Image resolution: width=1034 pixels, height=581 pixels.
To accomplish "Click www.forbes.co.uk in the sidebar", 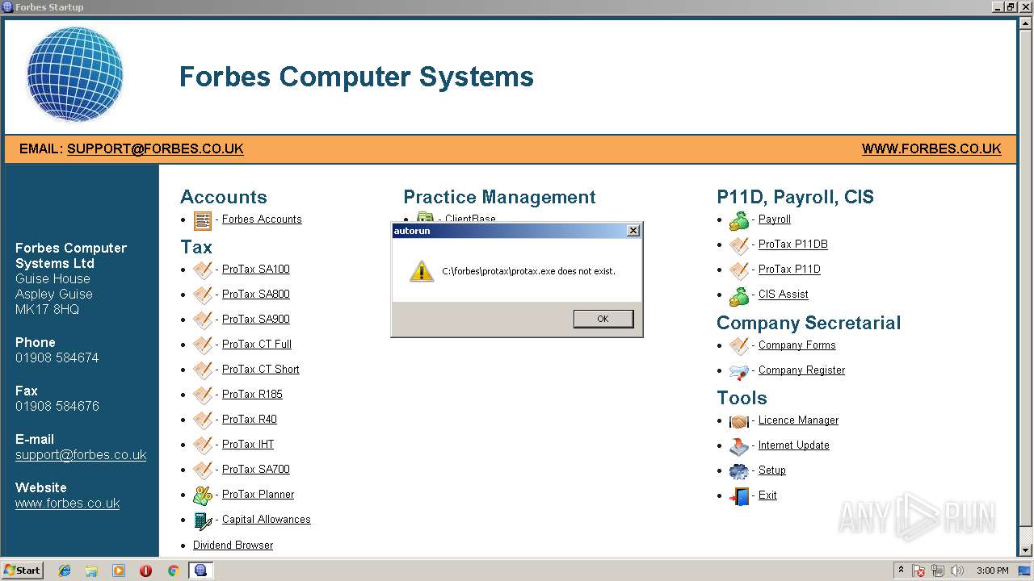I will 68,504.
